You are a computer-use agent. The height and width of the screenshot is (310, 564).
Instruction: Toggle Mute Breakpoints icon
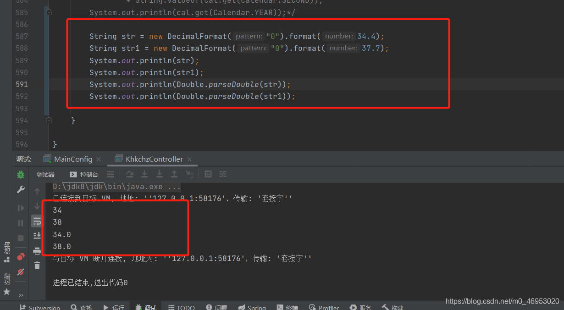point(21,272)
